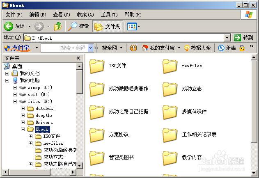Screen dimensions: 259x178
Task: Open the Forward history dropdown arrow
Action: point(48,26)
